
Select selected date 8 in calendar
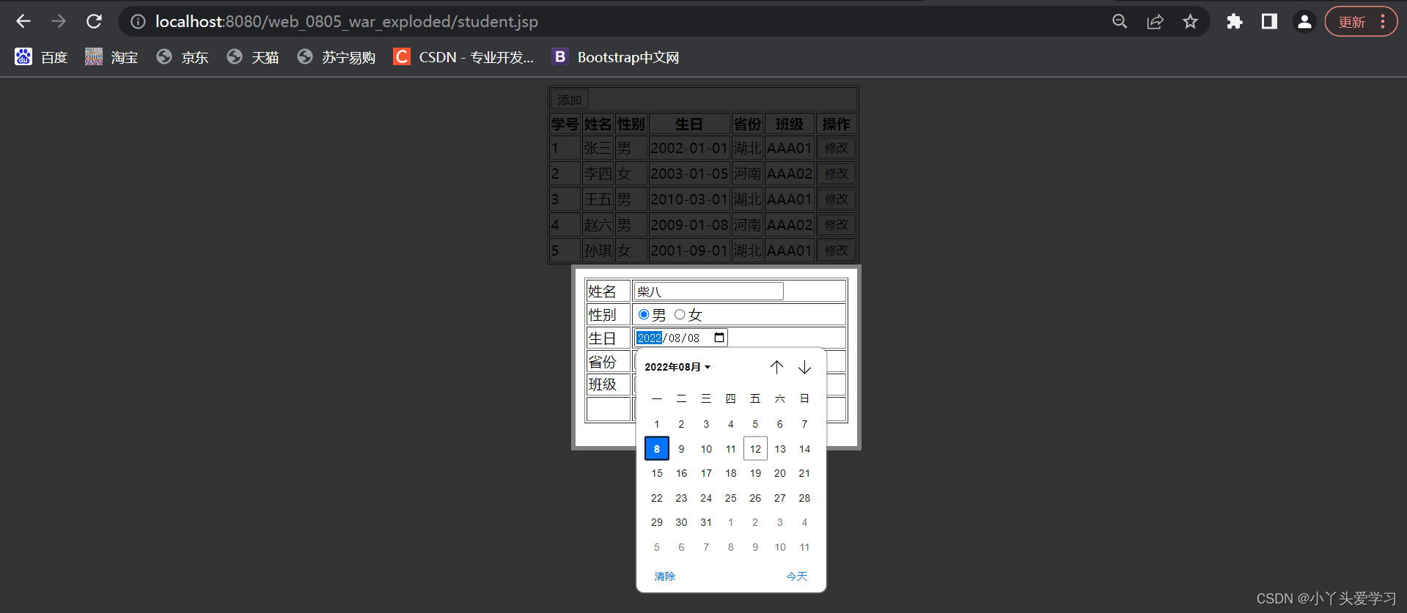click(657, 449)
